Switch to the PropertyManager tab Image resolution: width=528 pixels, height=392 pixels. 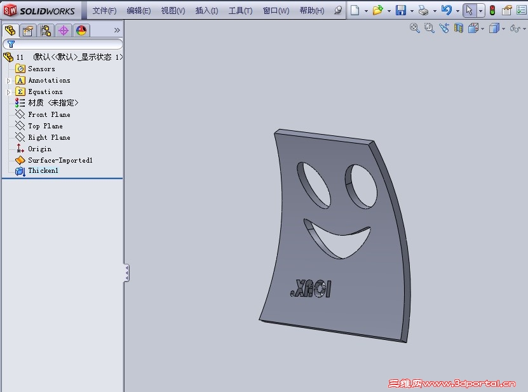tap(28, 30)
